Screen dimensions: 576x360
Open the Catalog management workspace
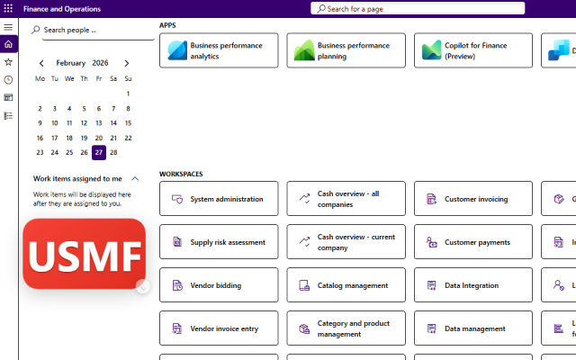point(346,285)
